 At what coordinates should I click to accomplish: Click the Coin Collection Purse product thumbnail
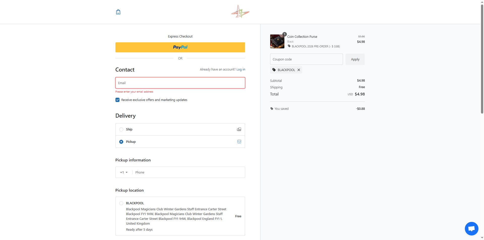click(x=277, y=41)
